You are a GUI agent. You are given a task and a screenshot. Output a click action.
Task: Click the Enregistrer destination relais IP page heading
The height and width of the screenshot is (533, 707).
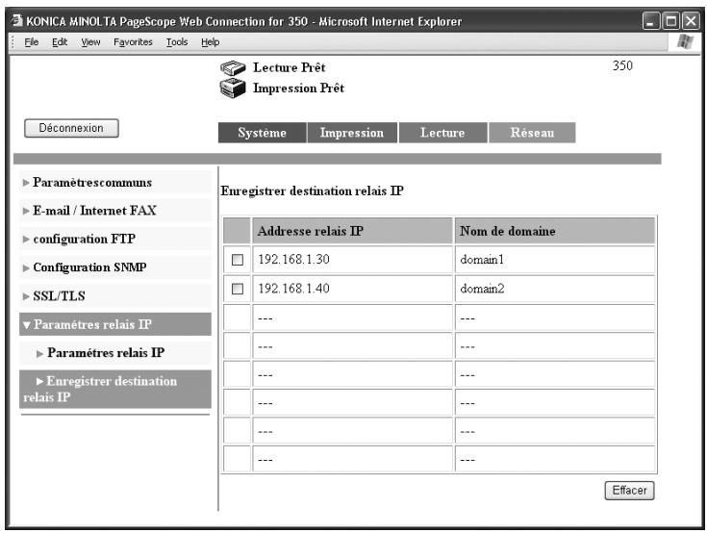click(312, 191)
